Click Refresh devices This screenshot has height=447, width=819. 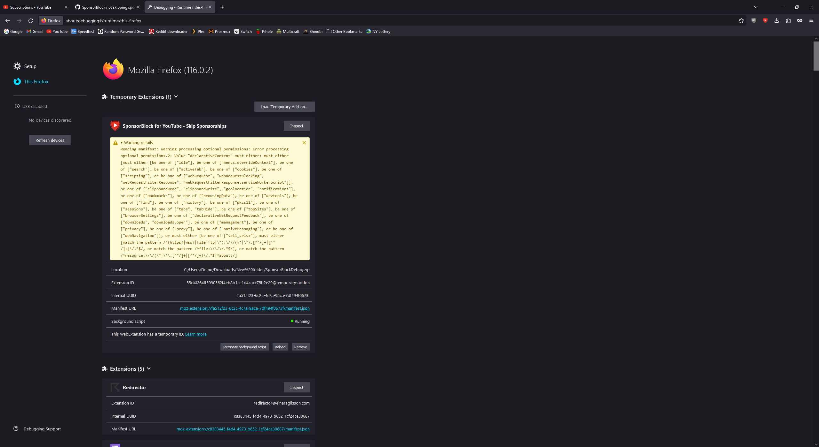coord(50,140)
